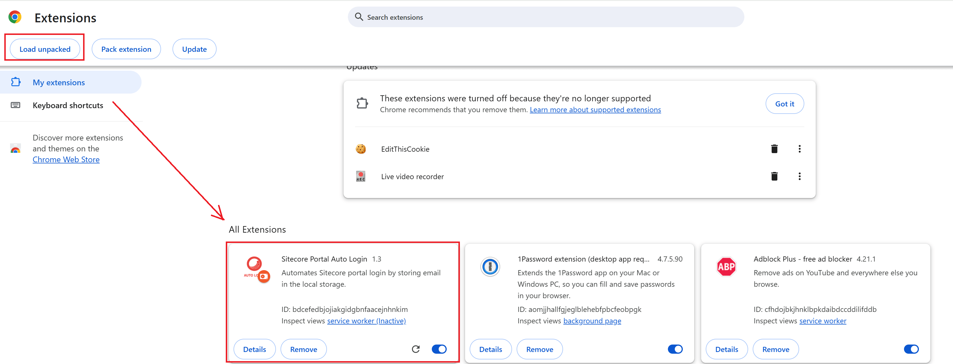The height and width of the screenshot is (364, 953).
Task: Inspect 1Password background page link
Action: pos(592,321)
